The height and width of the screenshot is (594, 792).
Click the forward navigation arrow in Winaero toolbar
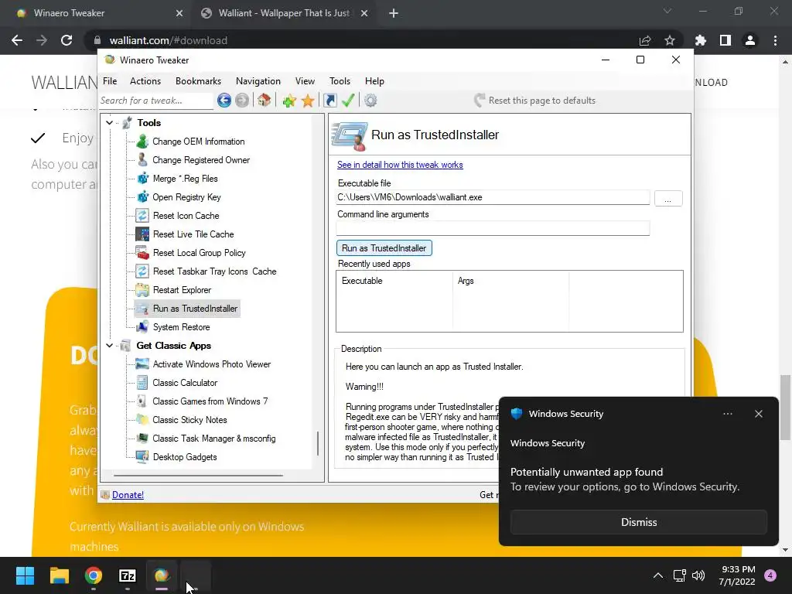point(242,101)
